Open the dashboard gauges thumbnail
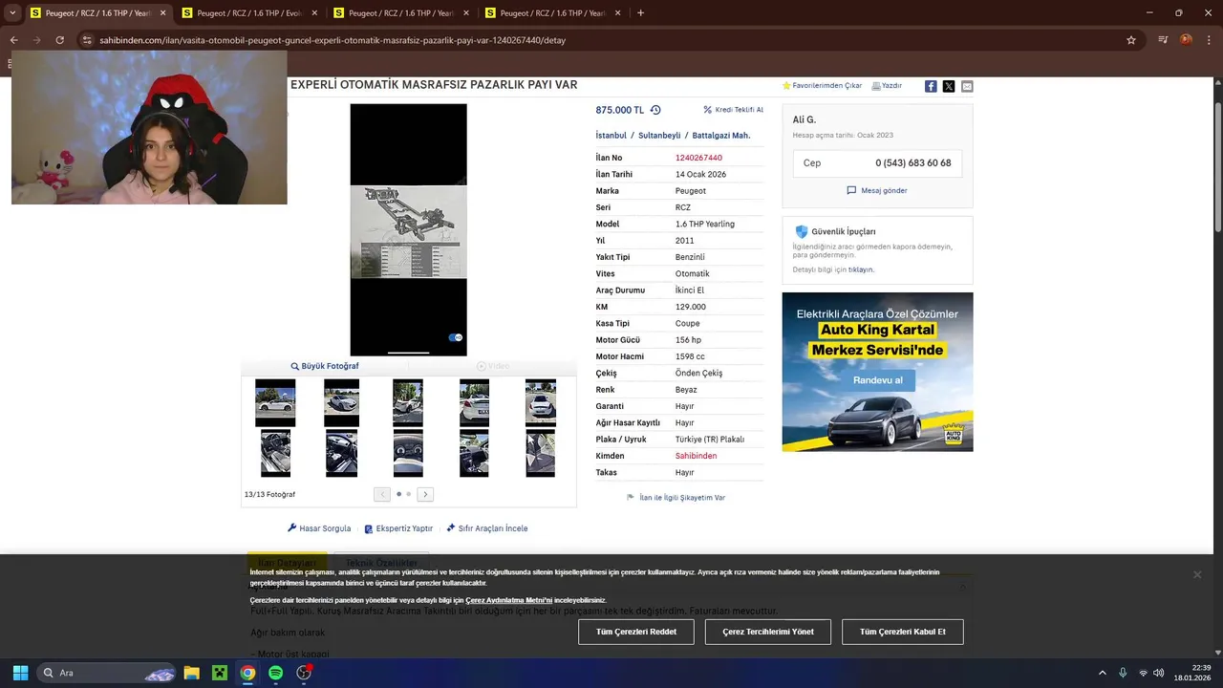 point(408,453)
